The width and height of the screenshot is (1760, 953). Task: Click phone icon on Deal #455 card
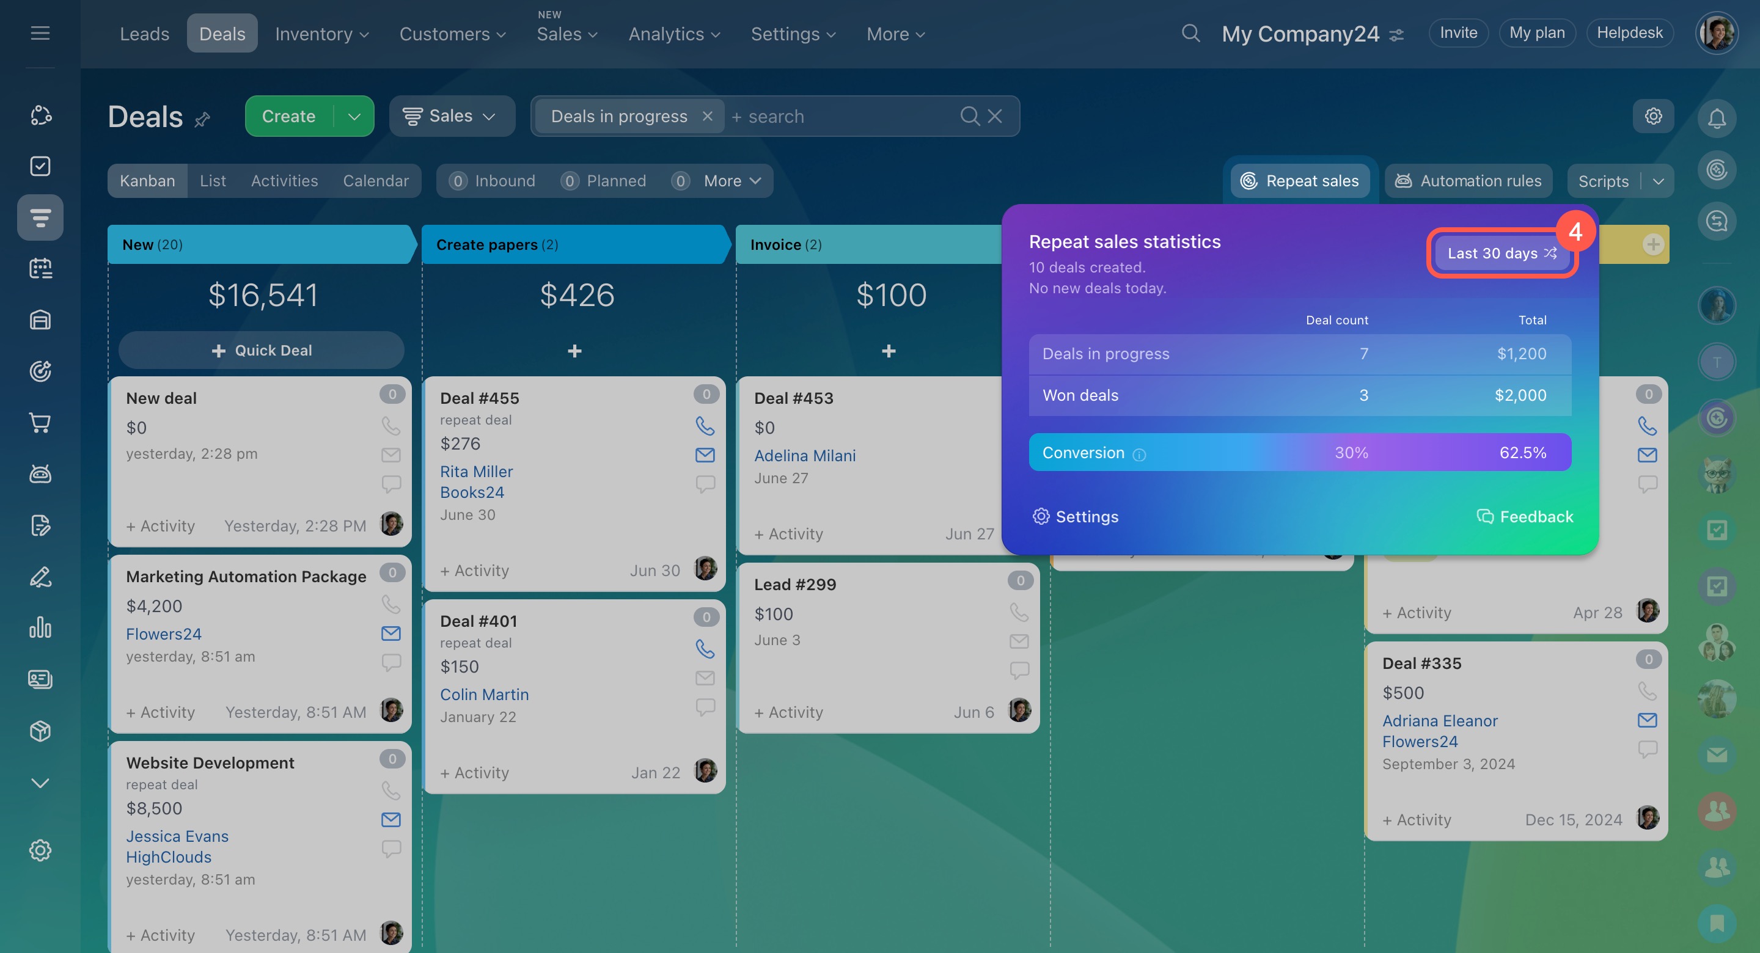tap(705, 426)
